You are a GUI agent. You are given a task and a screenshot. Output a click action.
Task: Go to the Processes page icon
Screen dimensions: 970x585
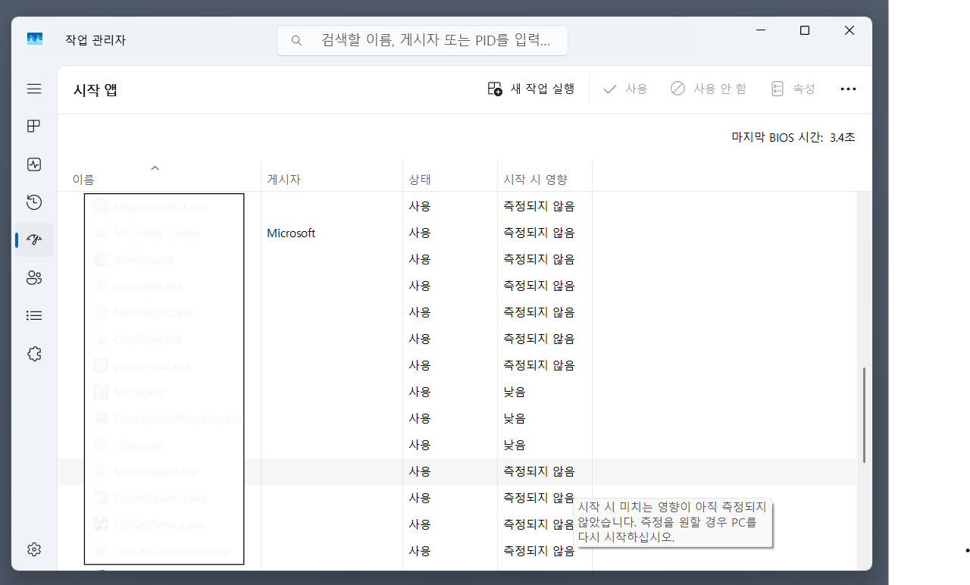pyautogui.click(x=34, y=127)
